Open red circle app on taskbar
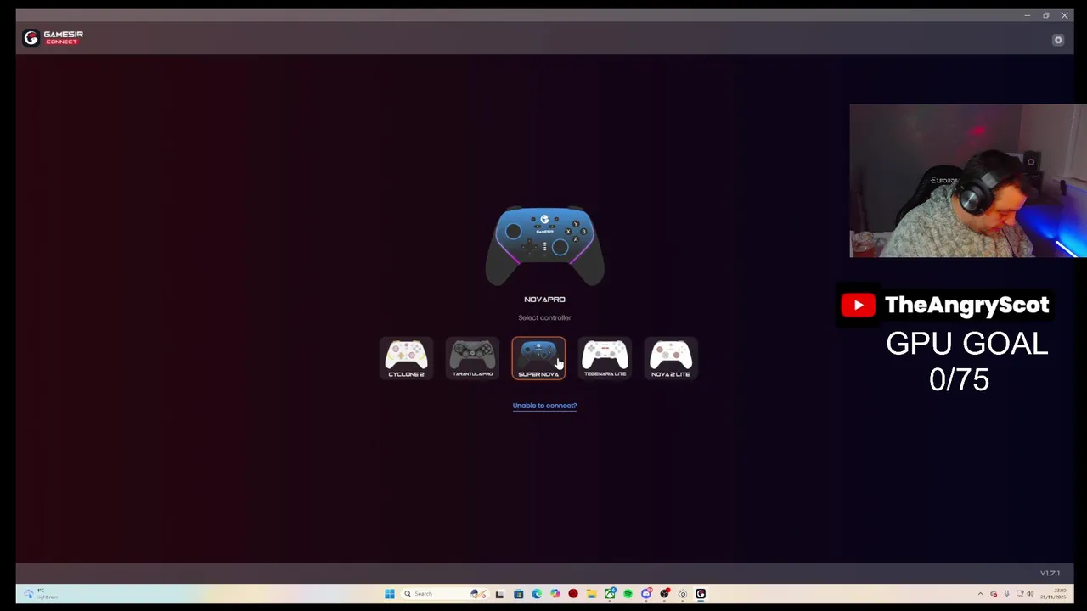Viewport: 1087px width, 611px height. (x=573, y=594)
